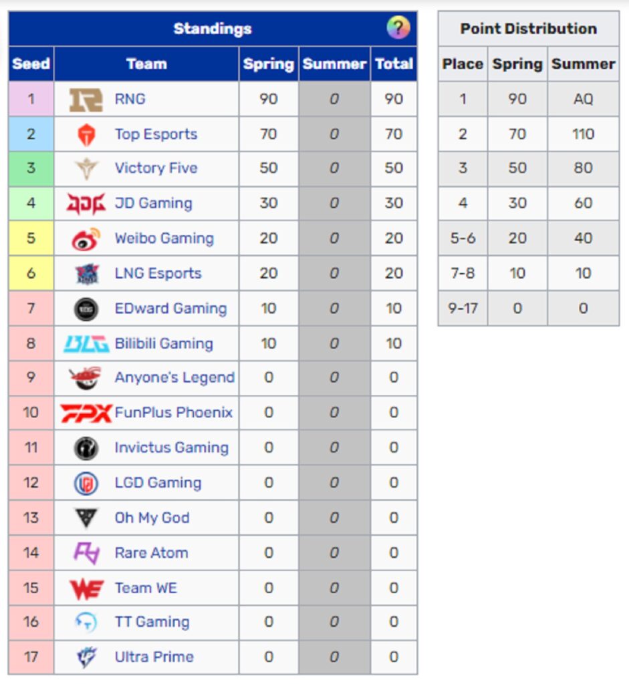Click the Top Esports logo icon
Screen dimensions: 629x684
86,134
